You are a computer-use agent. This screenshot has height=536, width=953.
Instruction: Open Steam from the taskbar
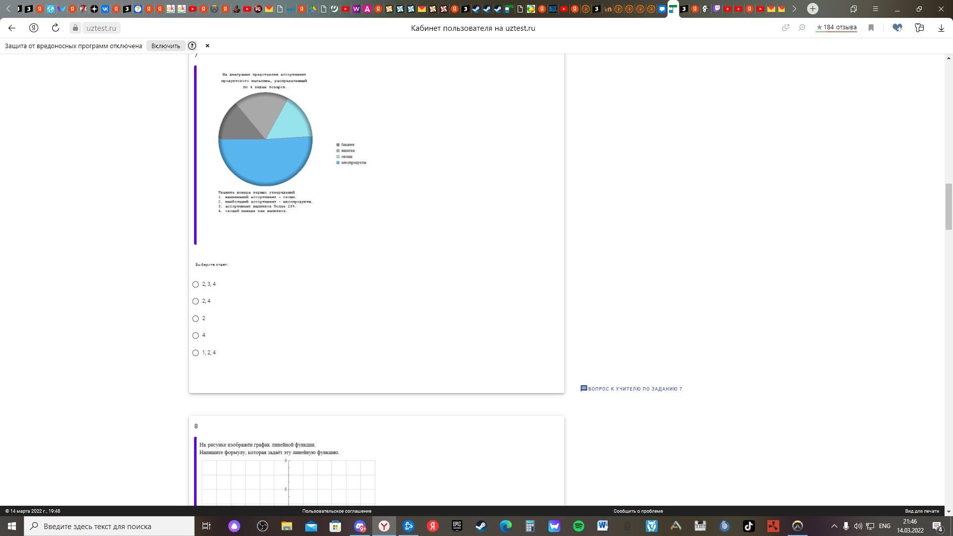481,526
